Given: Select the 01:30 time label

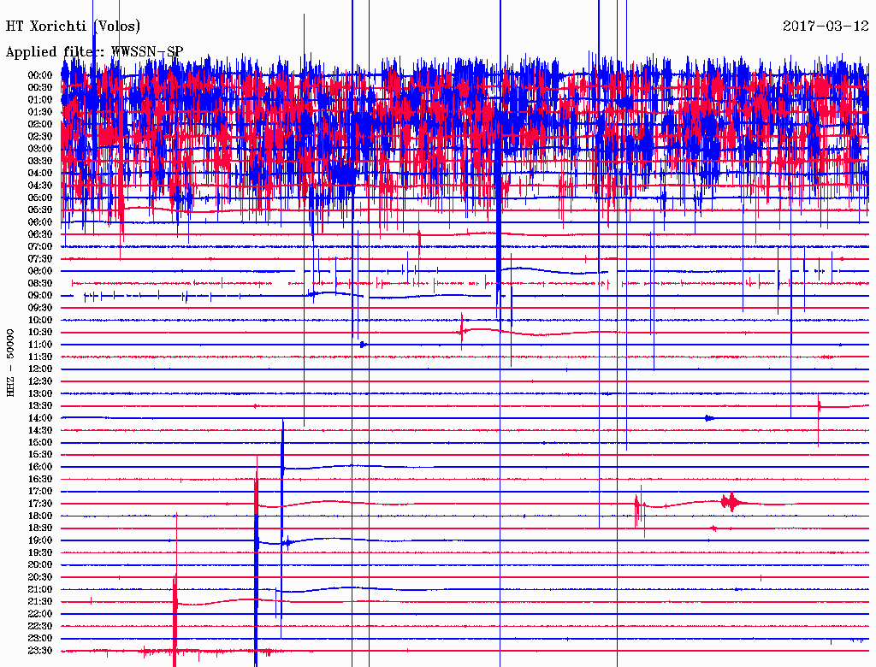Looking at the screenshot, I should (40, 112).
